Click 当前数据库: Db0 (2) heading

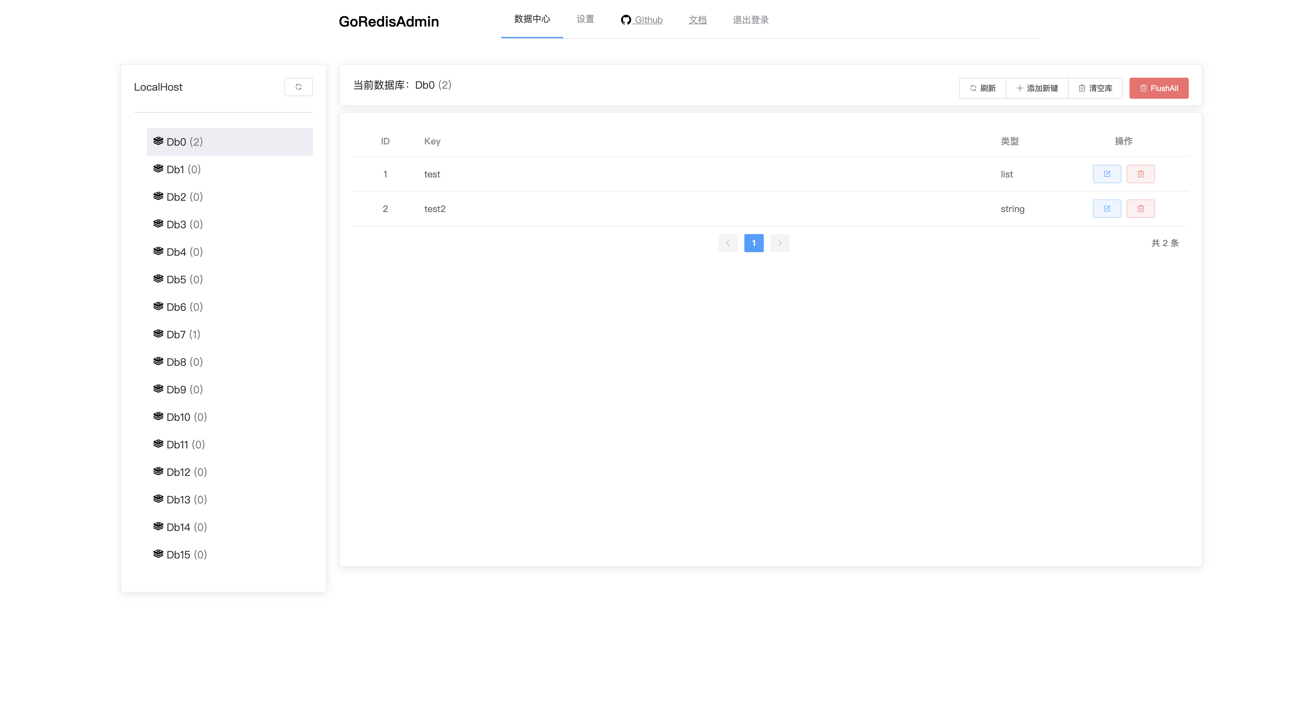tap(402, 85)
